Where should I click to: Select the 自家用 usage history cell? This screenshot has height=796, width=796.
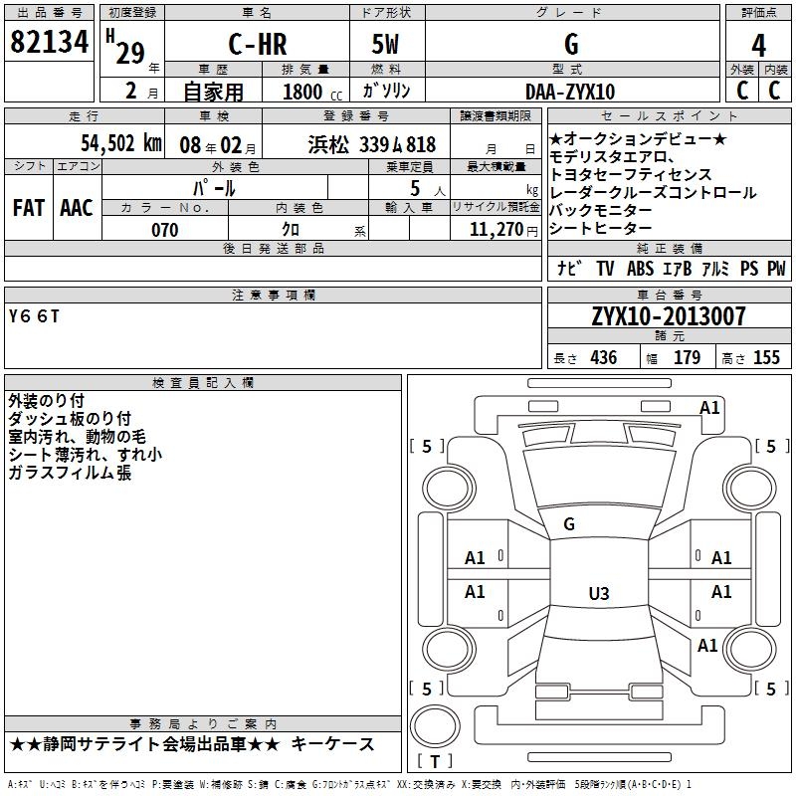(213, 92)
